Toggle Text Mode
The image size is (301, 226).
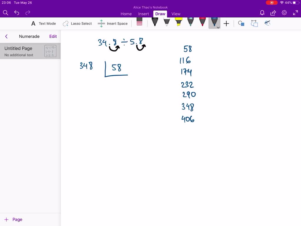click(43, 24)
